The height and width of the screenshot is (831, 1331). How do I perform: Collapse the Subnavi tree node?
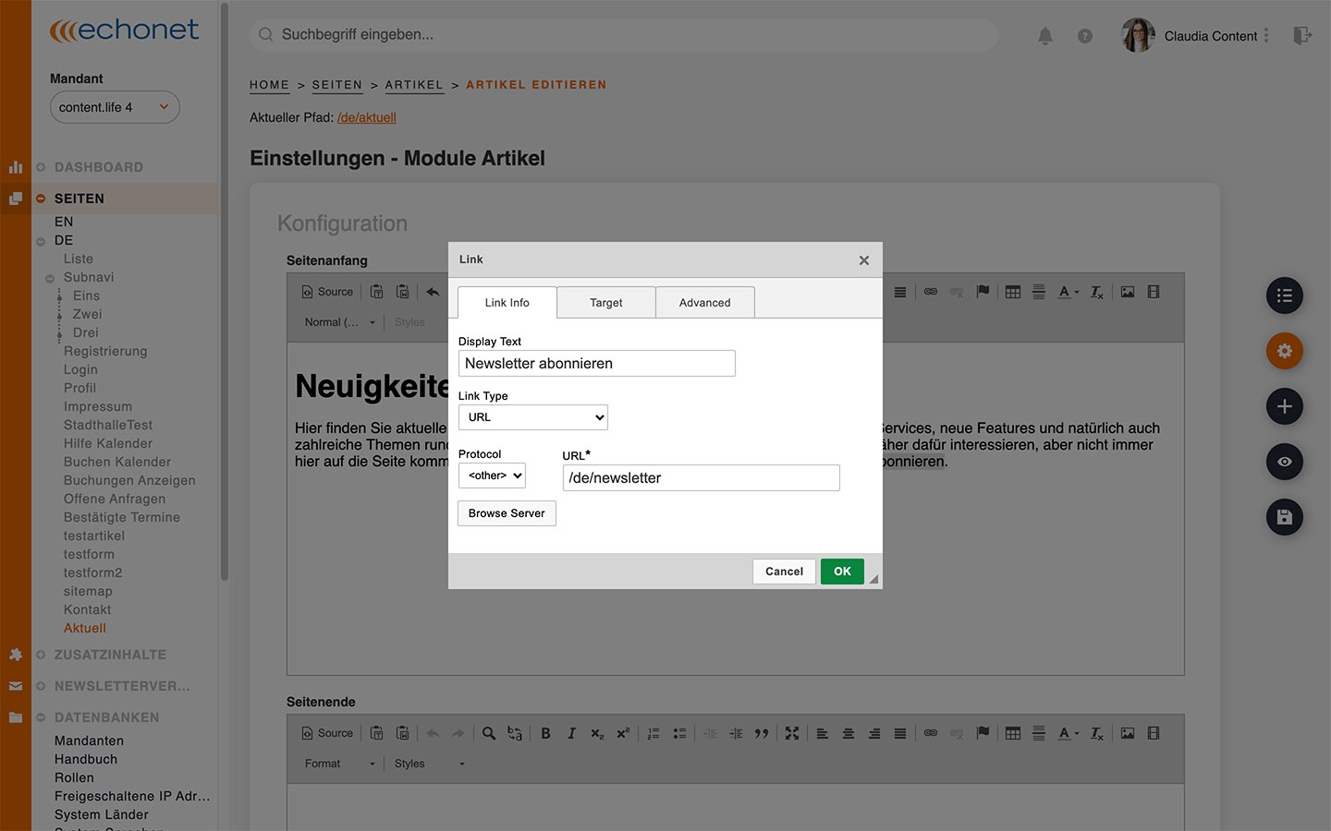pos(50,278)
